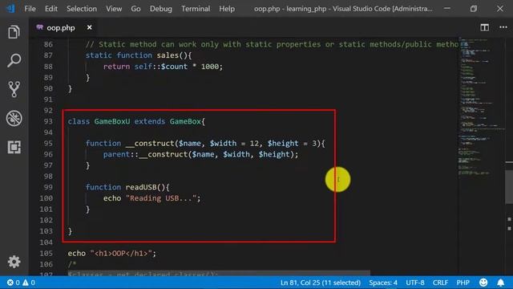The width and height of the screenshot is (513, 289).
Task: Click the errors count in status bar
Action: point(14,283)
